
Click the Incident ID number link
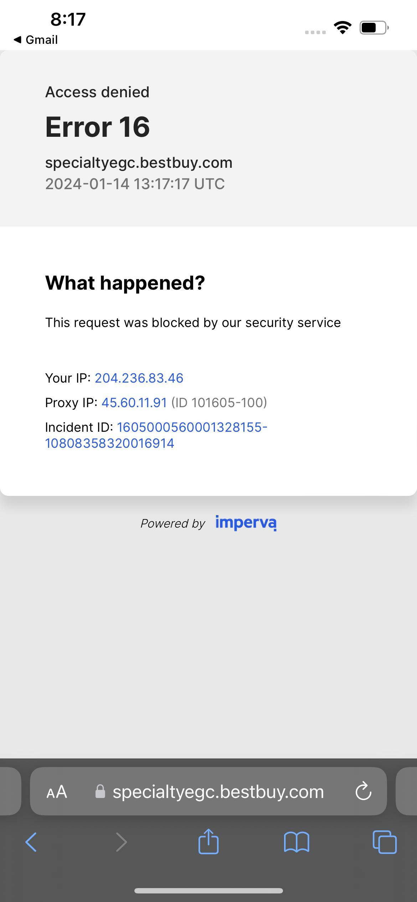point(156,435)
